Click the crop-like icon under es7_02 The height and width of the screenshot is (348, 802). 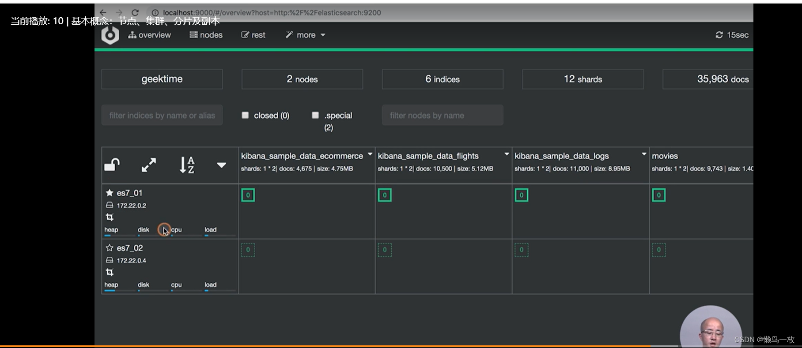click(x=110, y=272)
